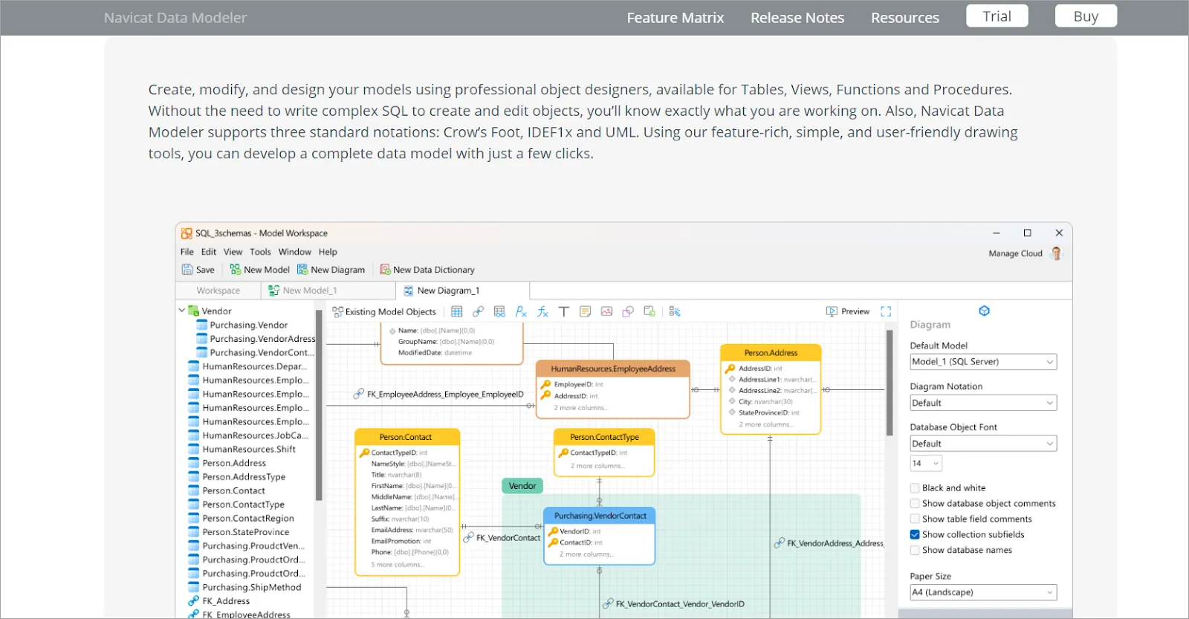Open Existing Model Objects
Screen dimensions: 1189x619
pyautogui.click(x=384, y=312)
